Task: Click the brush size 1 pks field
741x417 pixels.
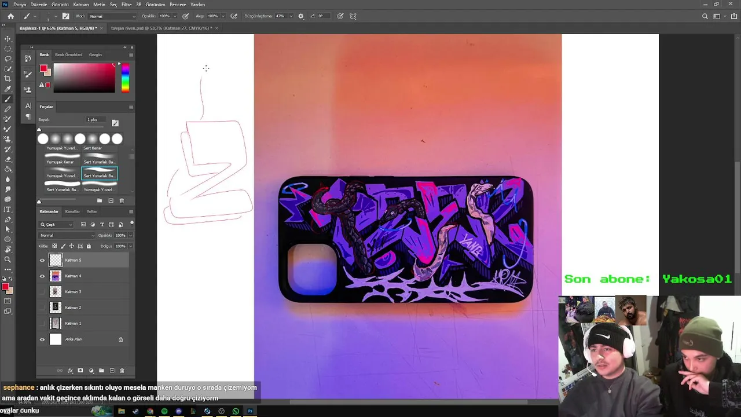Action: pyautogui.click(x=96, y=119)
